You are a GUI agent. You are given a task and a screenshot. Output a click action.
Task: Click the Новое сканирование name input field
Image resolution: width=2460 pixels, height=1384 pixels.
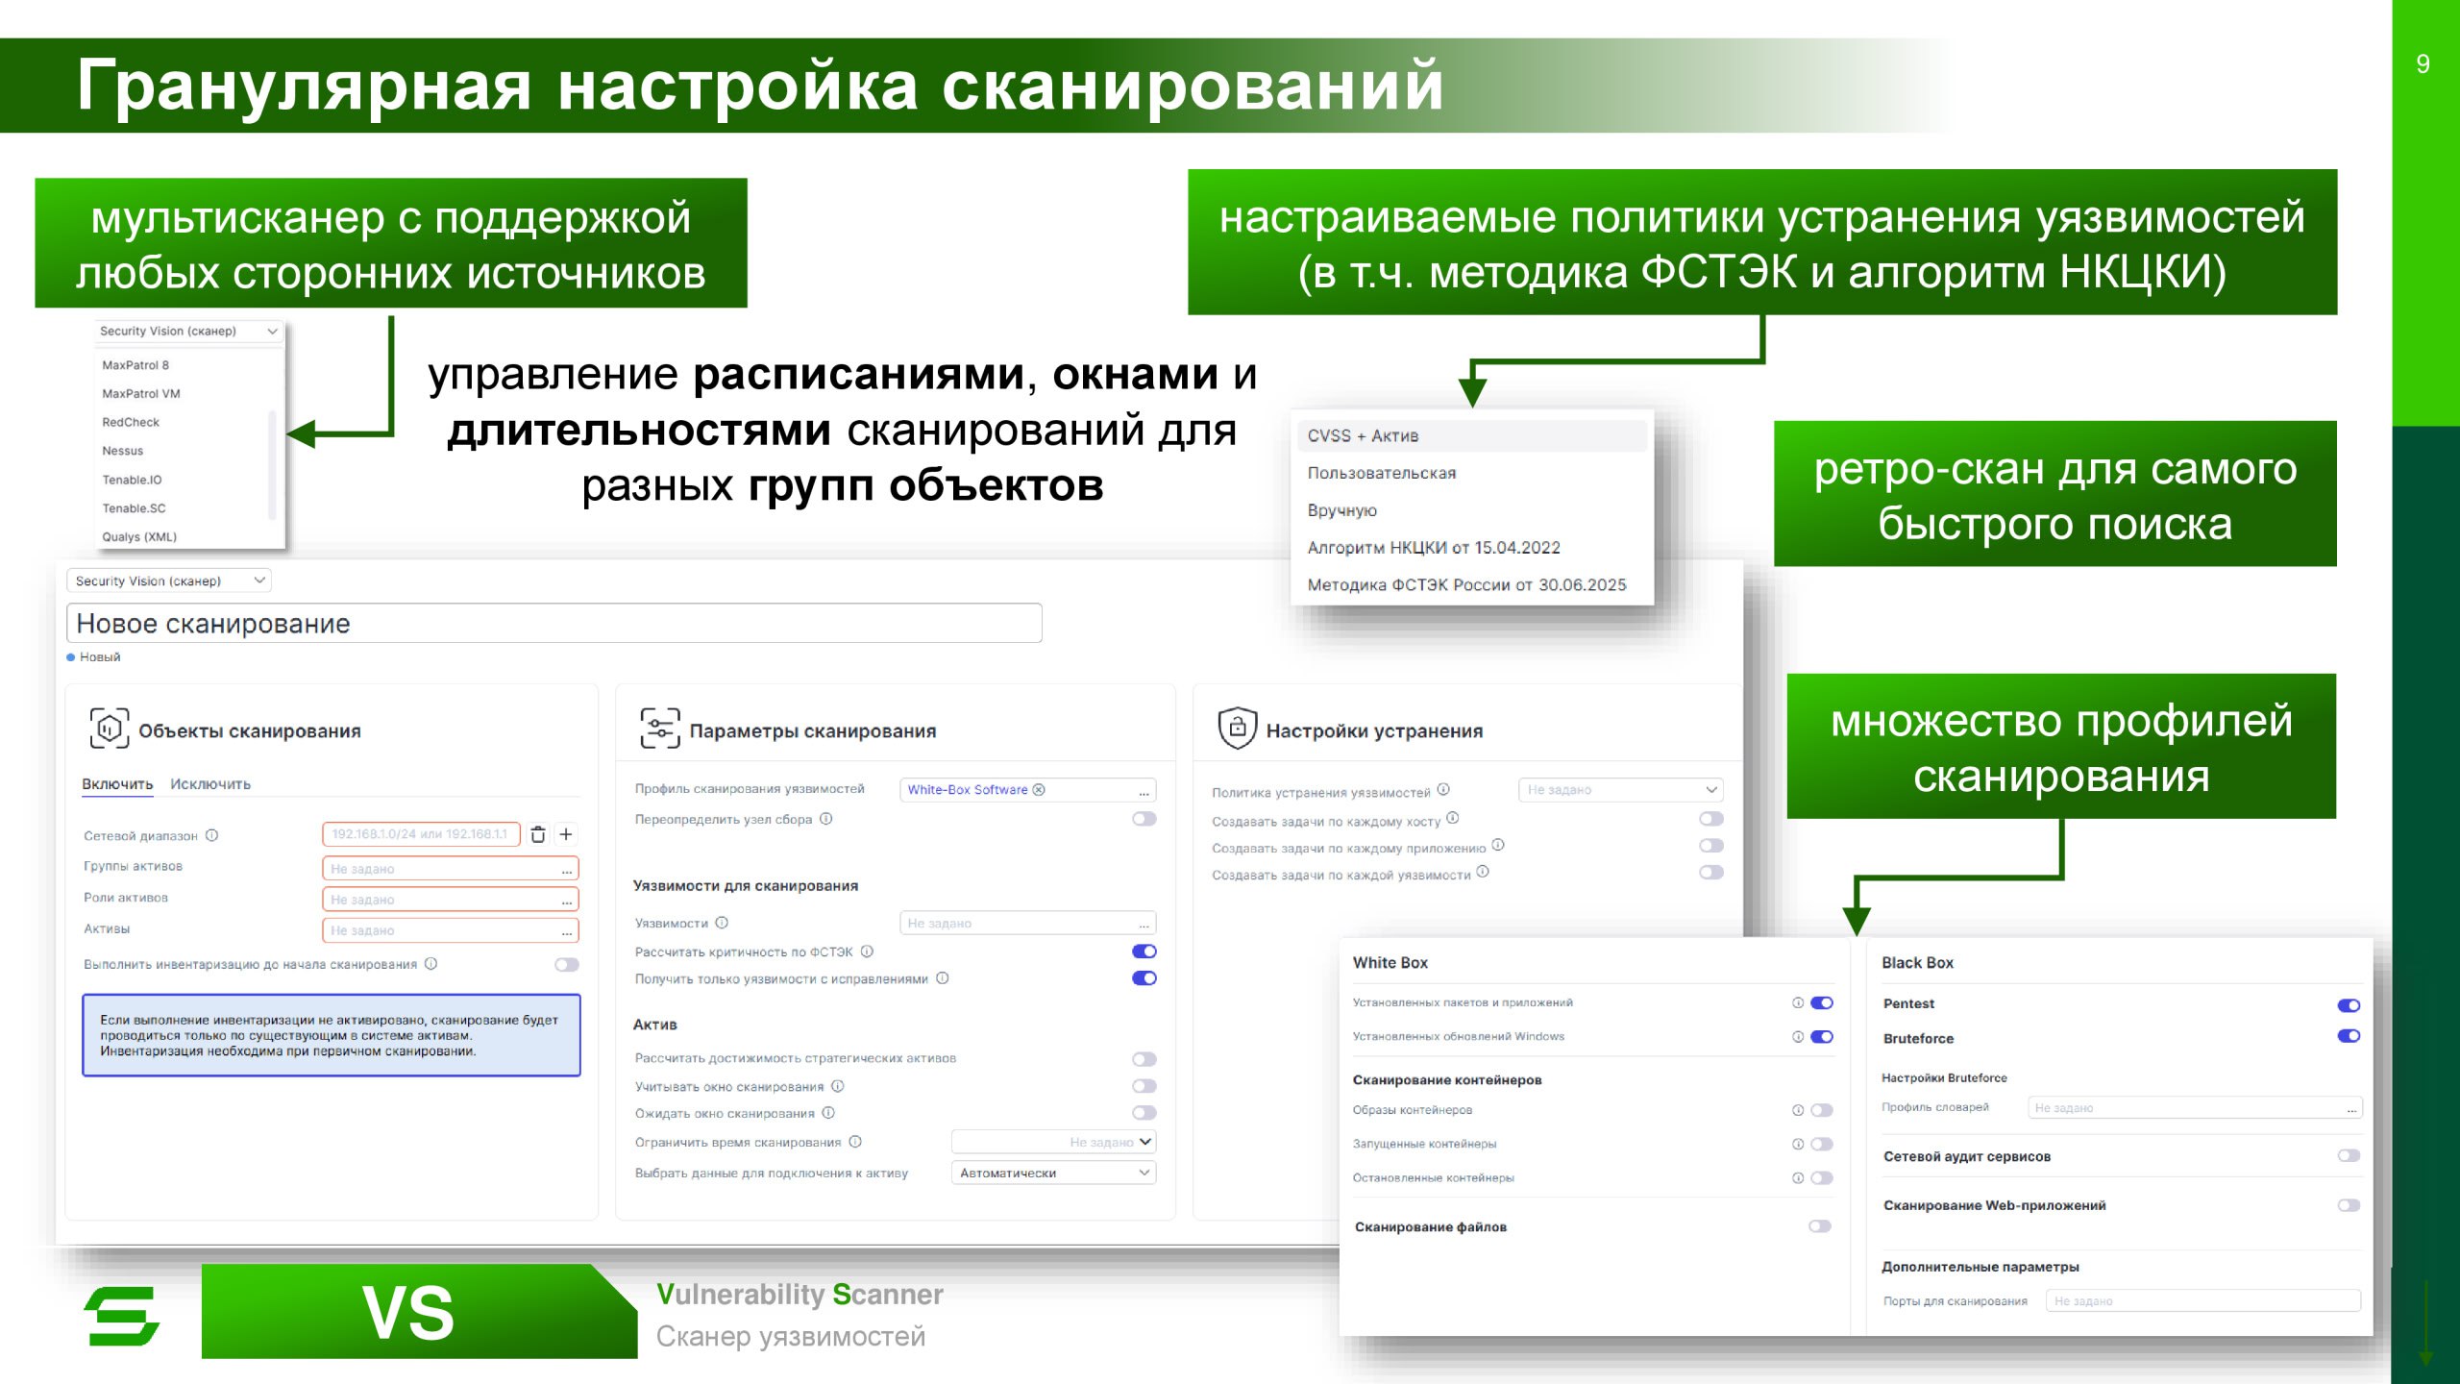tap(553, 623)
